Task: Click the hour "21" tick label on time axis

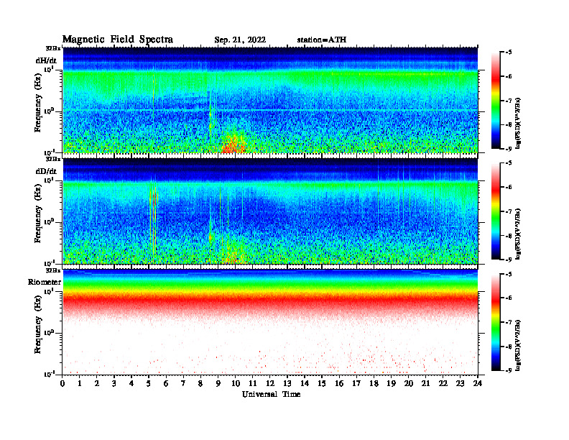Action: pyautogui.click(x=425, y=384)
